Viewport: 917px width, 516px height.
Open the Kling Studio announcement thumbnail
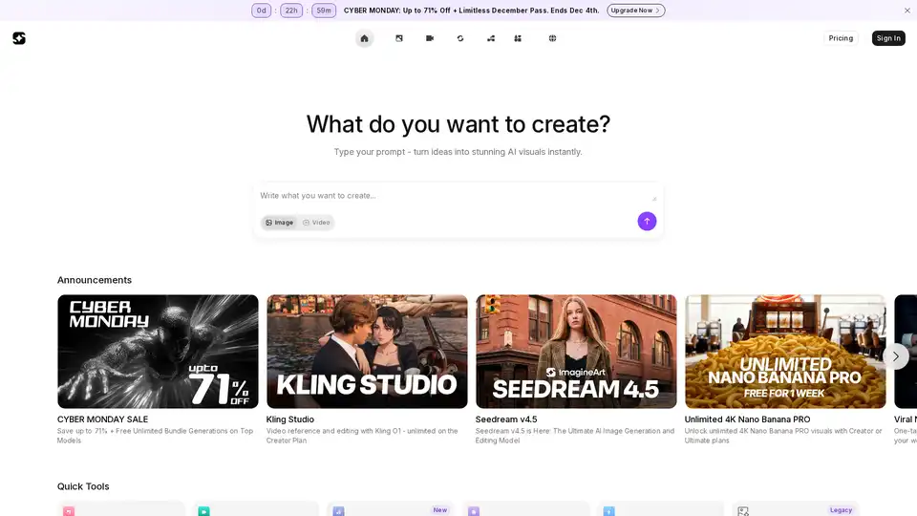coord(367,351)
